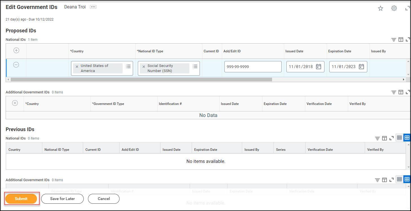Click Series header in Previous National IDs
Screen dimensions: 411x211
click(281, 150)
